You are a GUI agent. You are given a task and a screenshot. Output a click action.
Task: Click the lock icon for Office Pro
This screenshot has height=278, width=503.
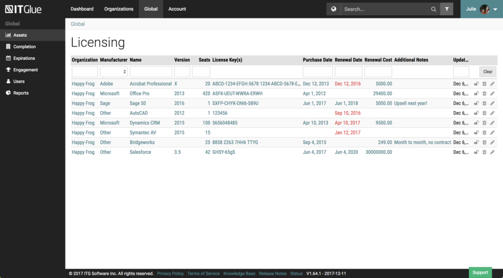point(476,94)
